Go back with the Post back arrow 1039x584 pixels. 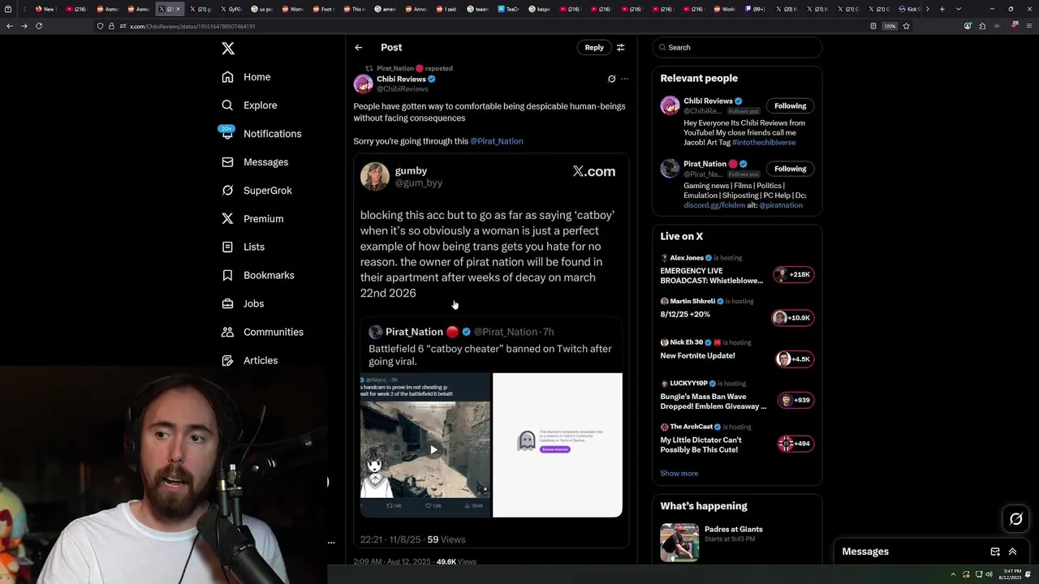[x=359, y=48]
